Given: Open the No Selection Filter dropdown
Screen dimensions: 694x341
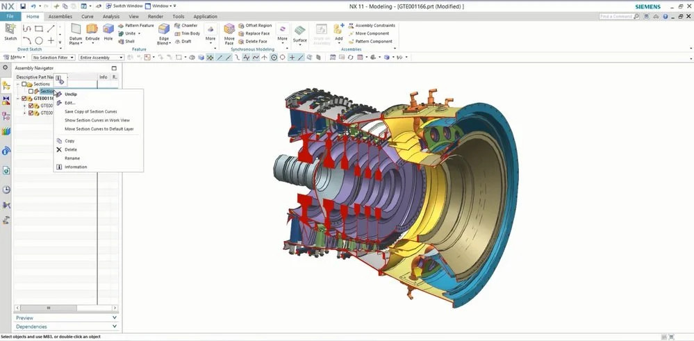Looking at the screenshot, I should coord(53,58).
